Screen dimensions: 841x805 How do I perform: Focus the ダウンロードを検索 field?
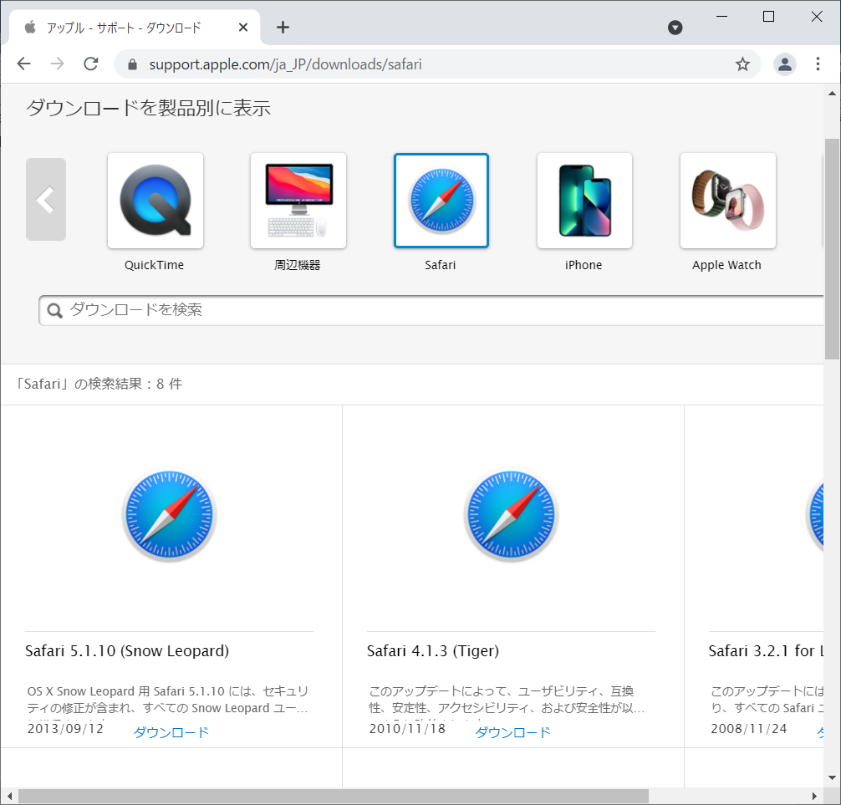pyautogui.click(x=431, y=310)
